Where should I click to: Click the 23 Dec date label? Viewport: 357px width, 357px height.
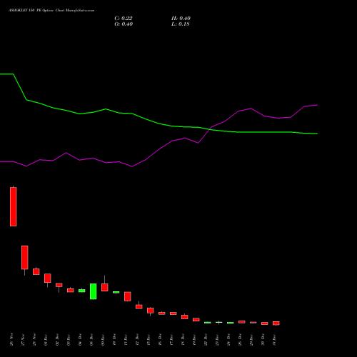pyautogui.click(x=217, y=340)
